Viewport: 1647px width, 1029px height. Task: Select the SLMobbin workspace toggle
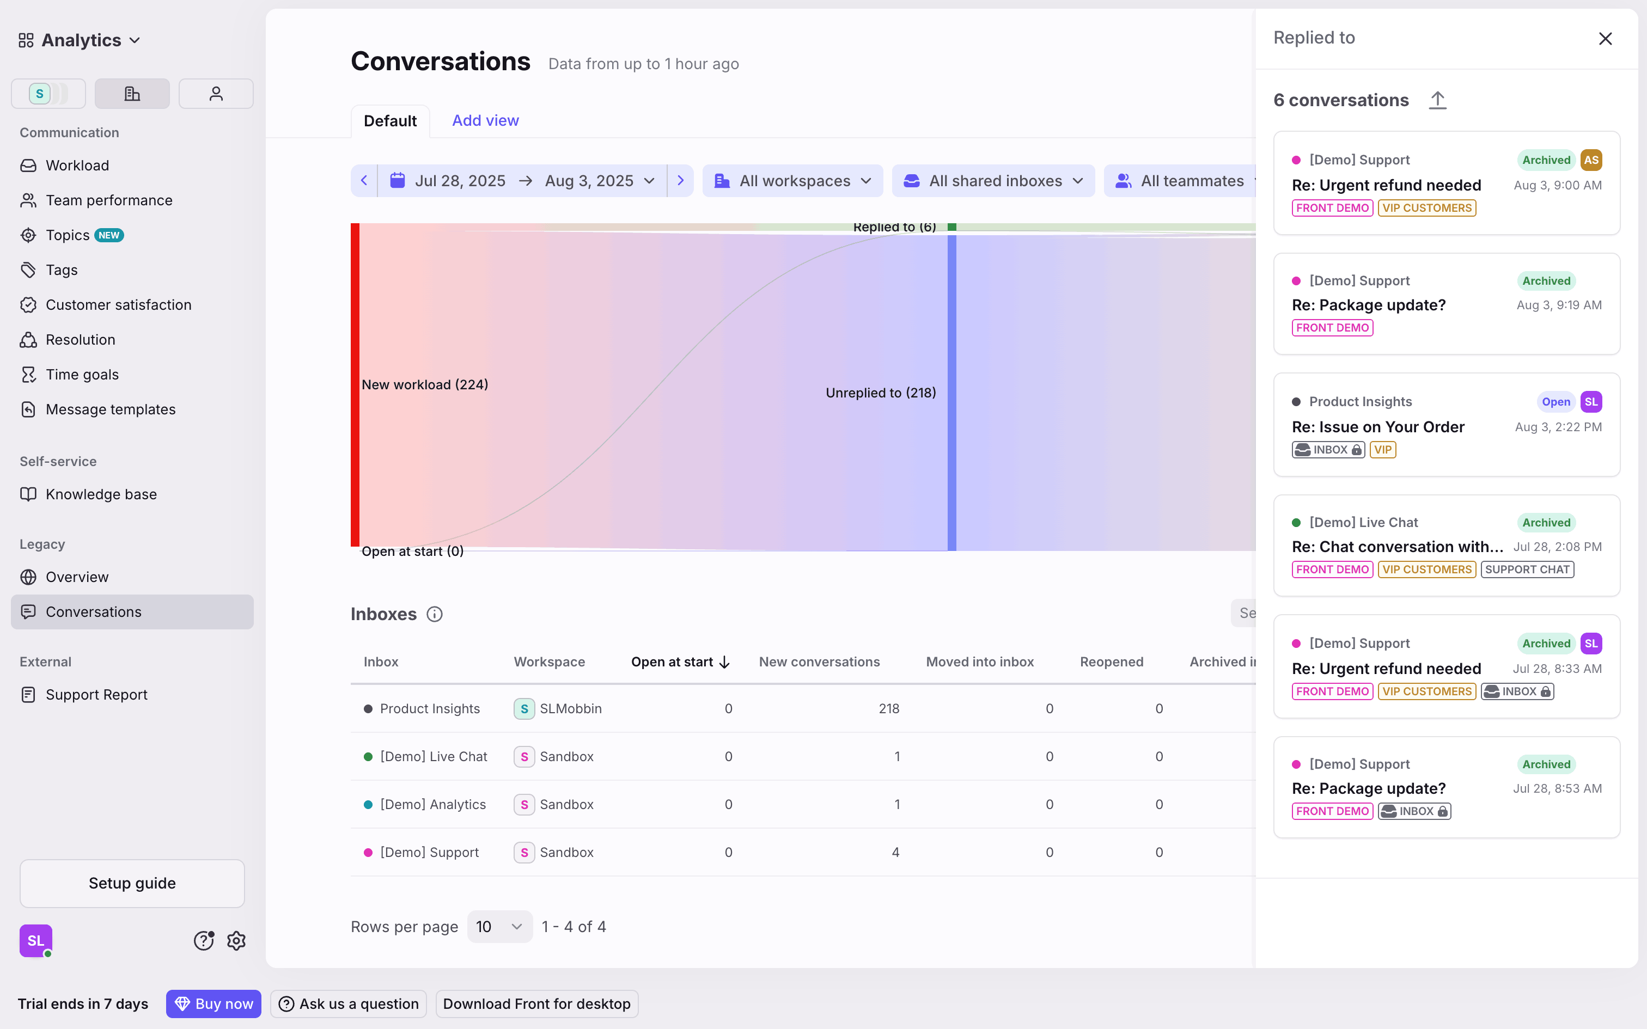(48, 93)
